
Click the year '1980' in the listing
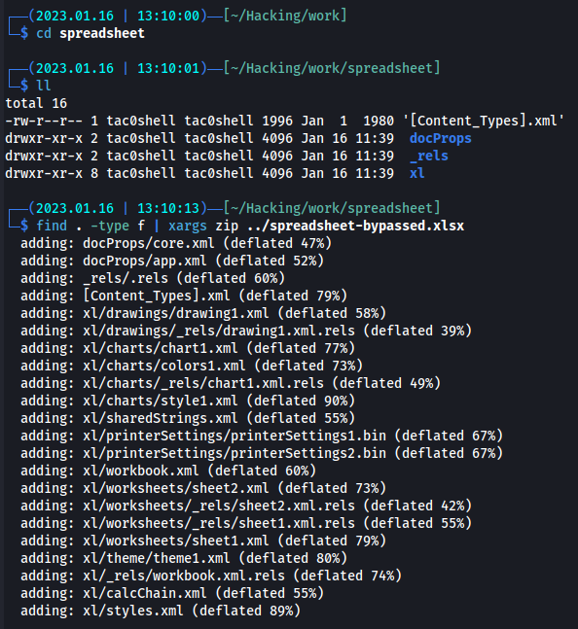379,121
